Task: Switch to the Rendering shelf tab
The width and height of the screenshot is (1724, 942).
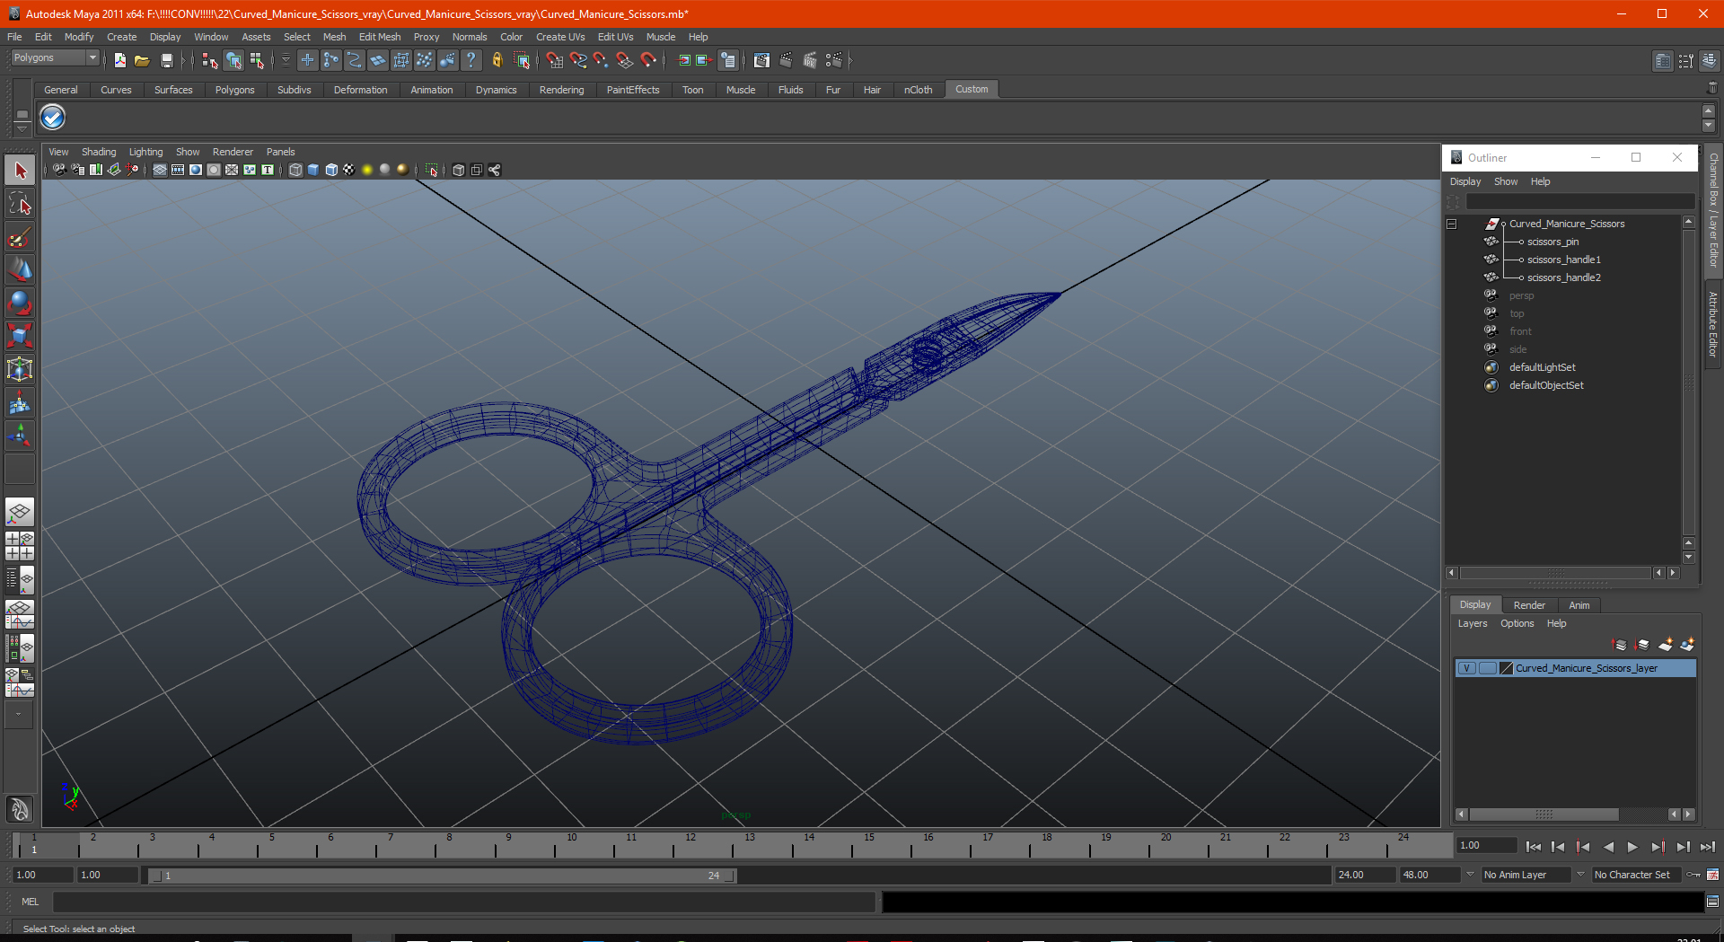Action: point(561,90)
